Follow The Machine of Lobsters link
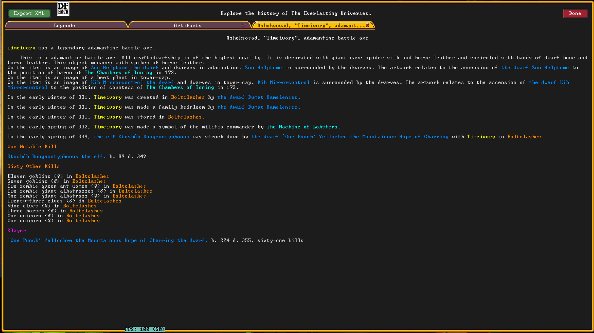594x333 pixels. click(303, 127)
